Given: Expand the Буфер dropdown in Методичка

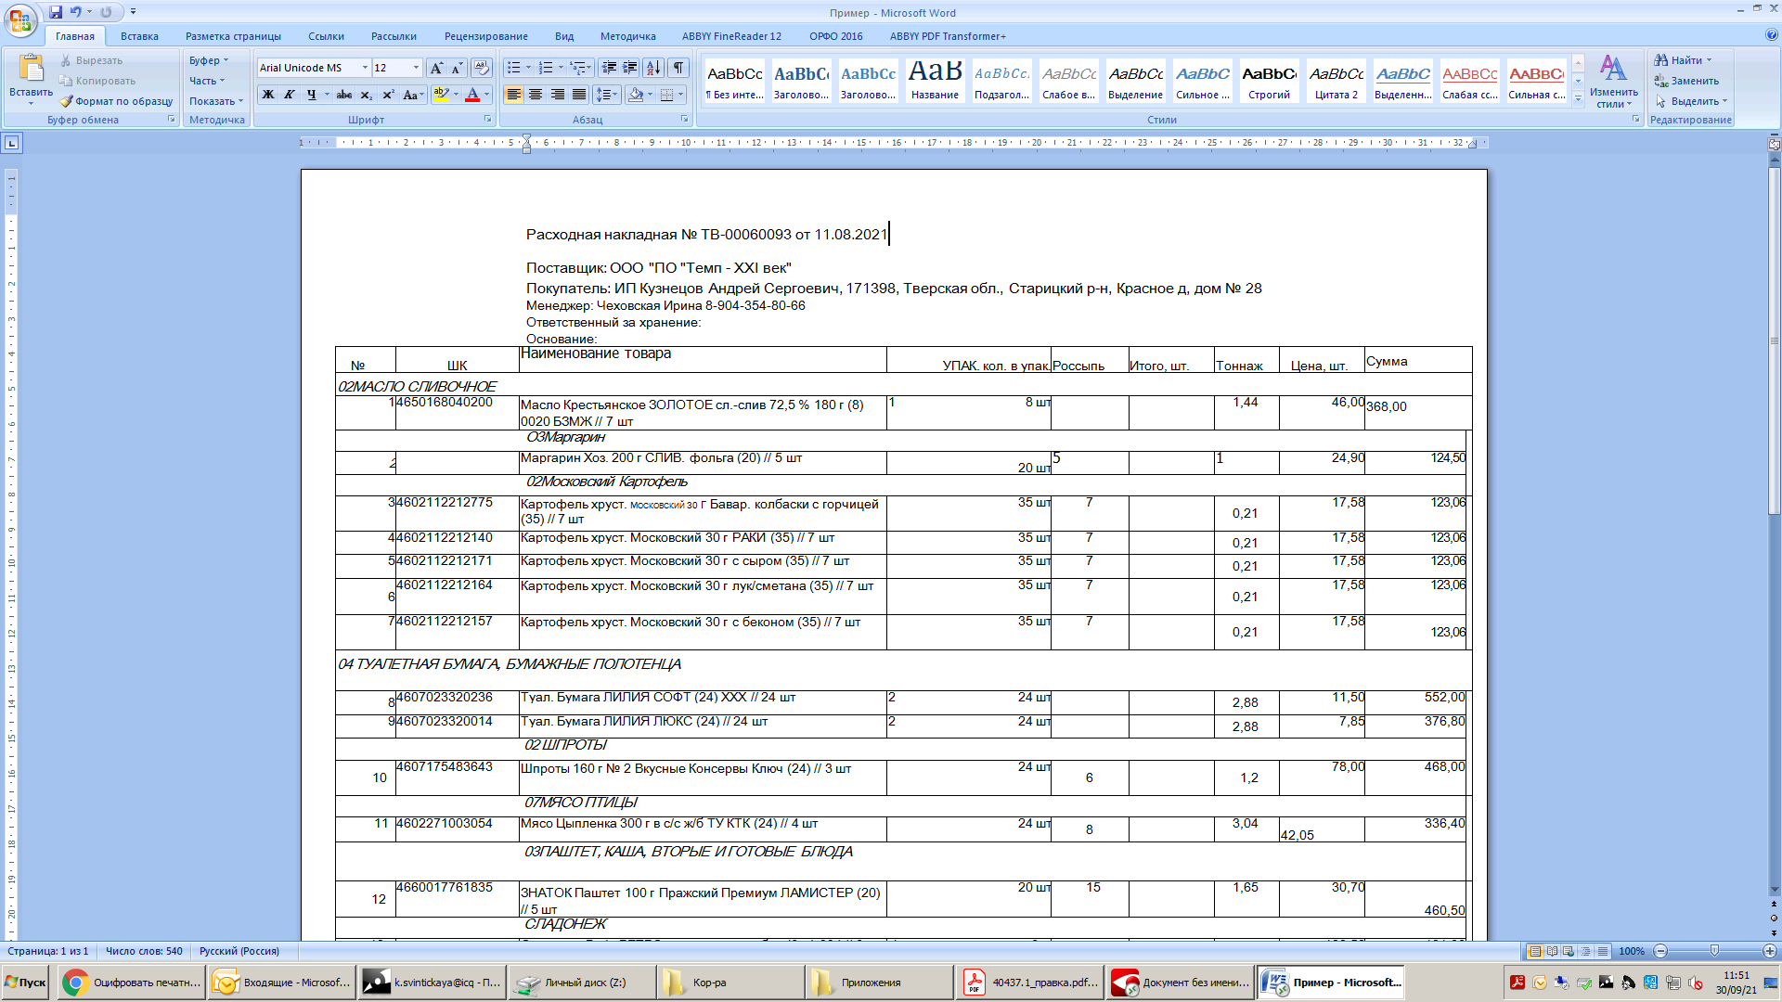Looking at the screenshot, I should click(209, 60).
